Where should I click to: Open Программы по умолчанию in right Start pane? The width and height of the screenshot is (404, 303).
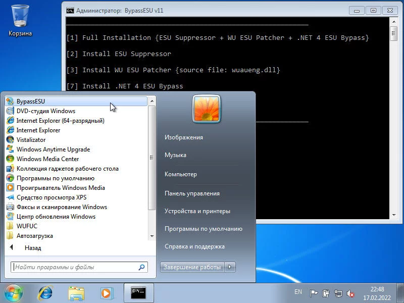(204, 229)
